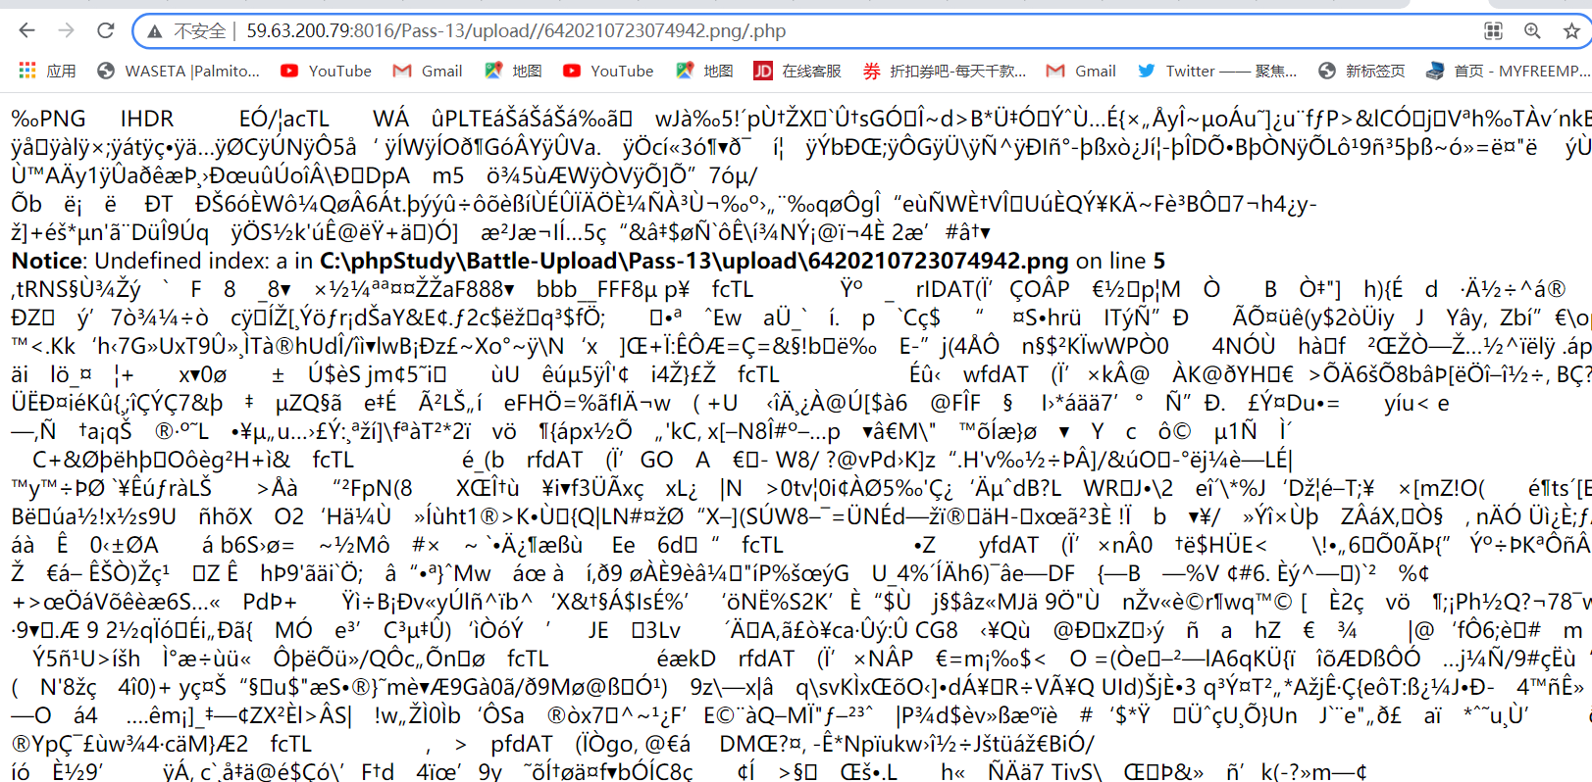1592x782 pixels.
Task: Open the 地图 bookmark beside 在线客服
Action: click(704, 71)
